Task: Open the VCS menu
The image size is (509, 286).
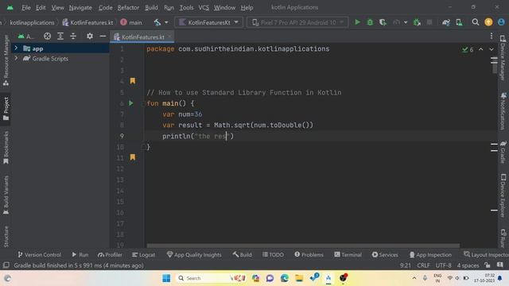Action: [x=204, y=7]
